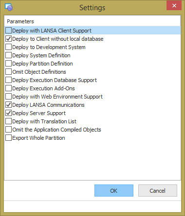
Task: Uncheck Deploy LANSA Communications checkbox
Action: pos(8,104)
